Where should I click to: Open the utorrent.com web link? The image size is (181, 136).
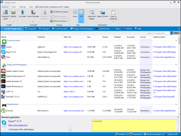(74, 111)
